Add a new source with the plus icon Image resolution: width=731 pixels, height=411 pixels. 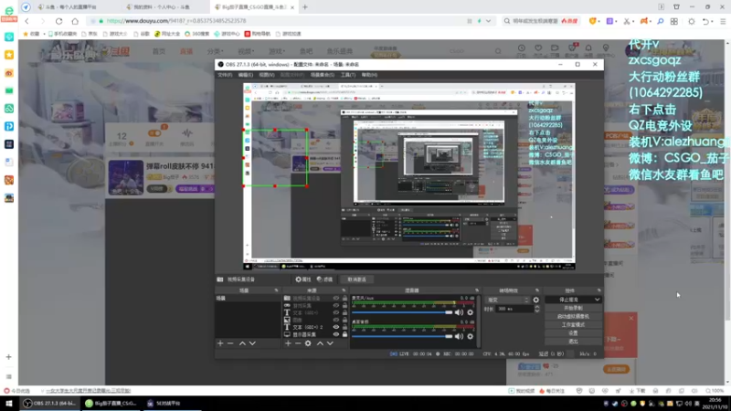288,343
